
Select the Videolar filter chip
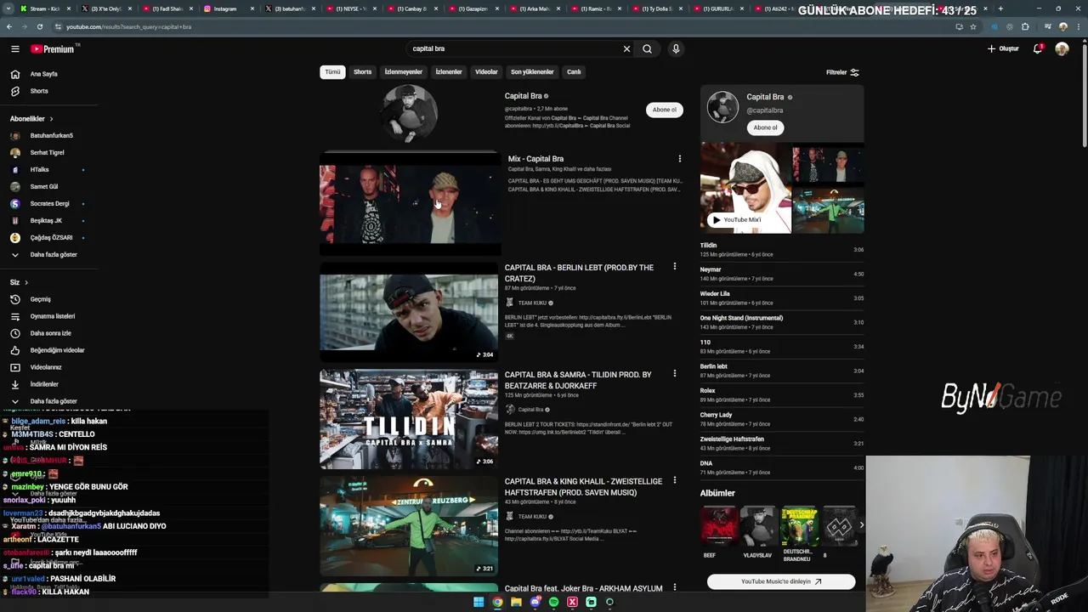486,72
